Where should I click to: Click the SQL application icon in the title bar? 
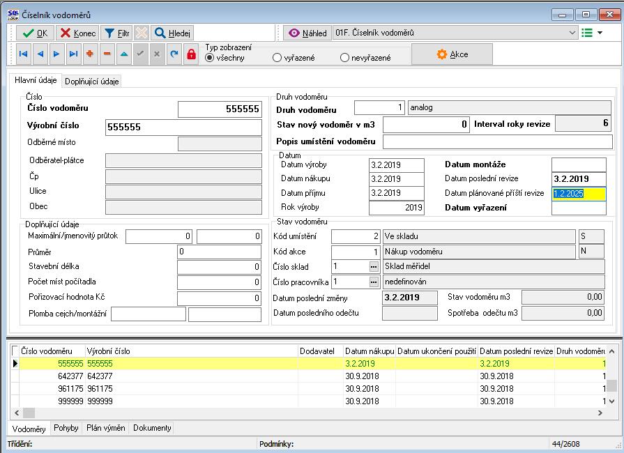(13, 15)
